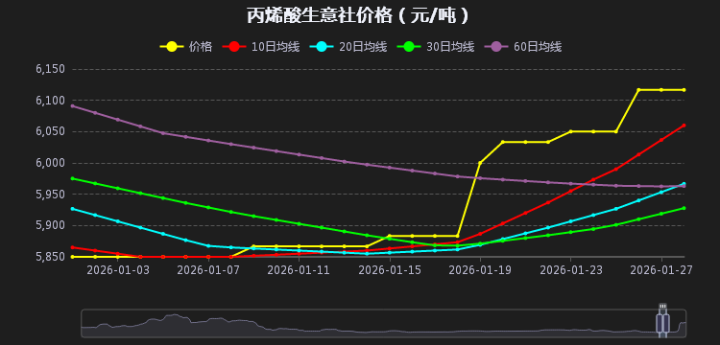The width and height of the screenshot is (720, 345).
Task: Toggle the 价格 series in the legend
Action: [186, 46]
